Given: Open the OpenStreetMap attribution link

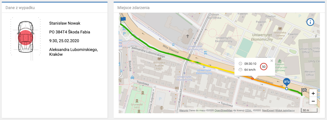Looking at the screenshot, I should (x=223, y=110).
